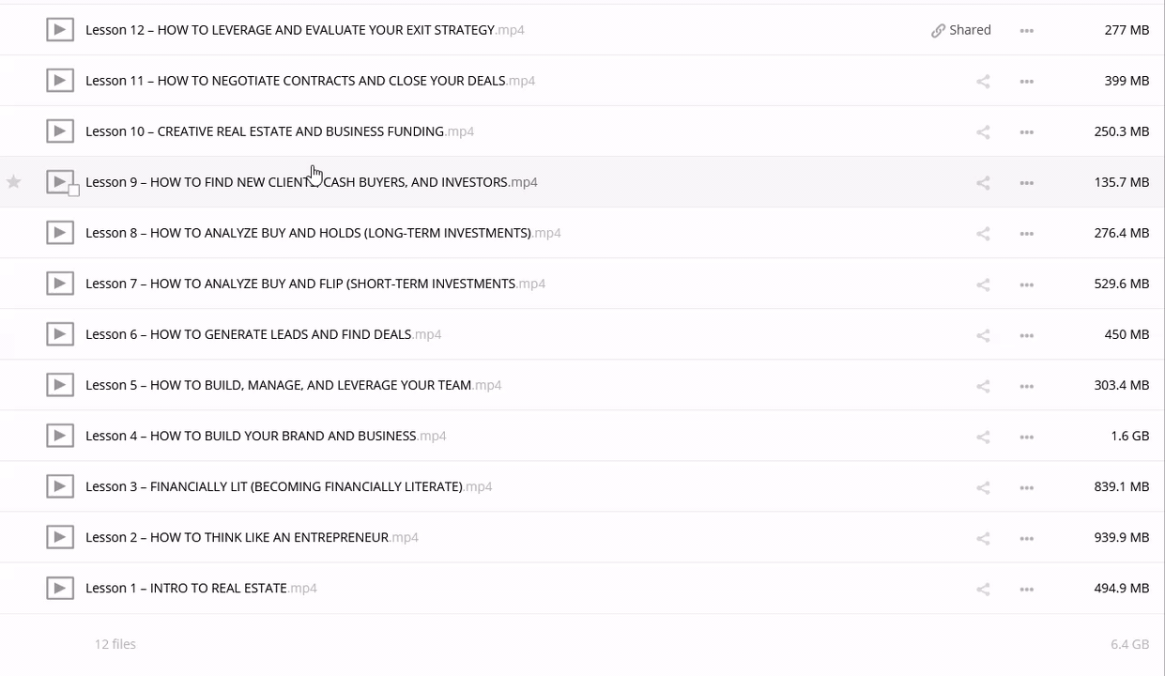Open more options menu for Lesson 12

click(1027, 31)
